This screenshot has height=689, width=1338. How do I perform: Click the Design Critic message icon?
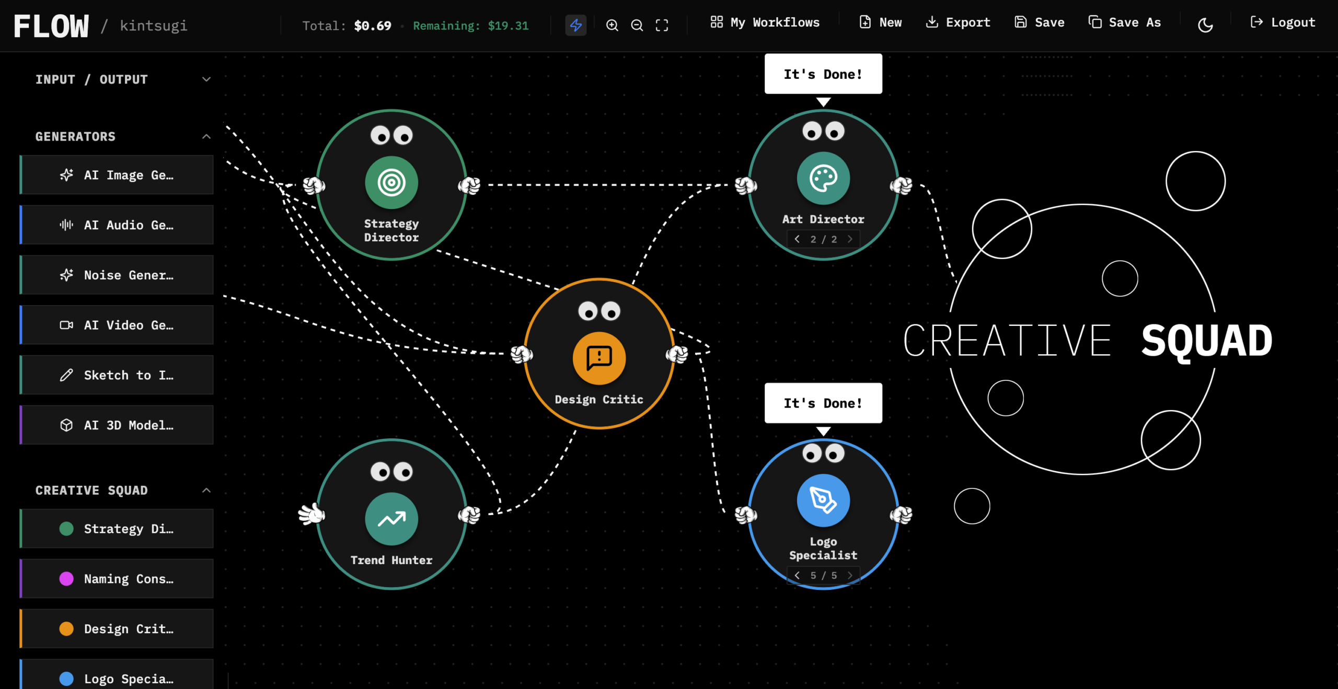(x=599, y=358)
